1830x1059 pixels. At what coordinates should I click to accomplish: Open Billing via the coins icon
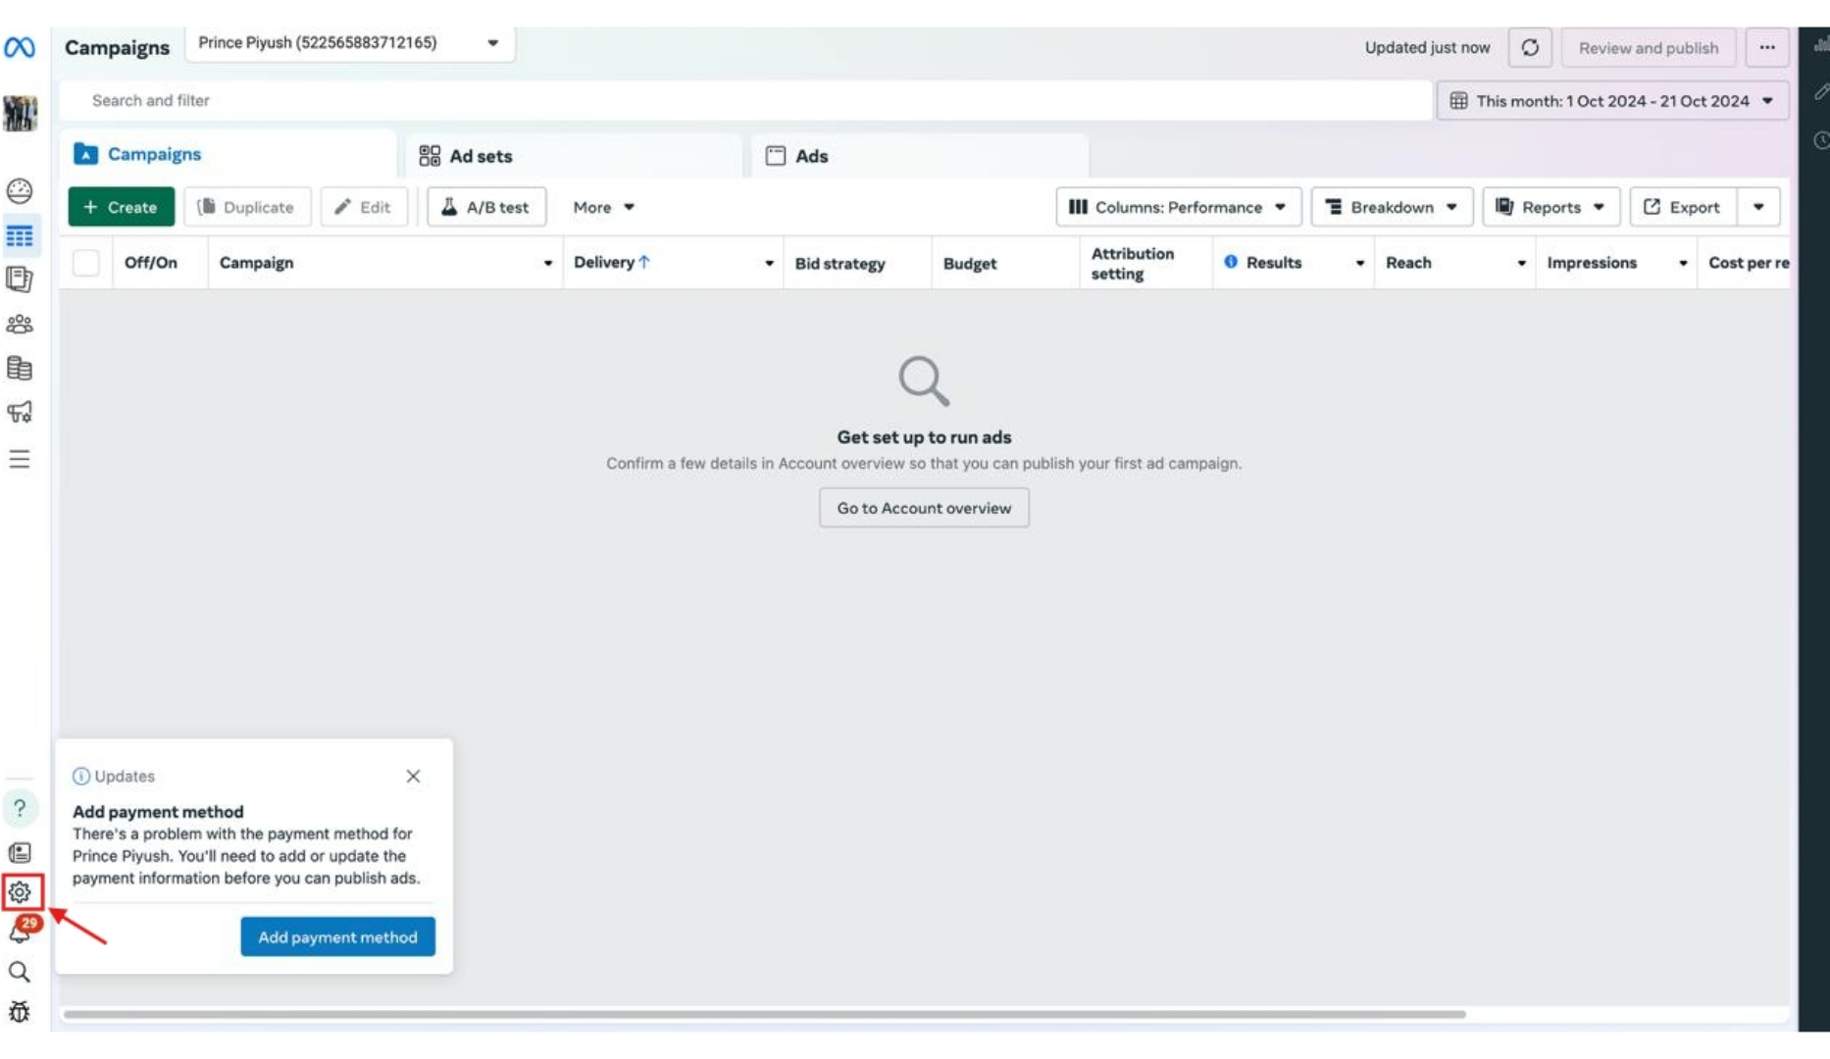(20, 369)
